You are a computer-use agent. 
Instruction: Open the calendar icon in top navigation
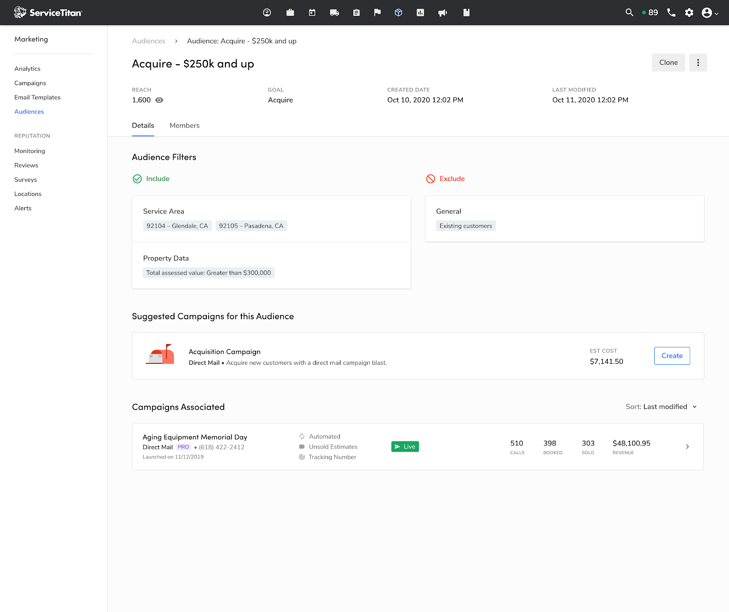pyautogui.click(x=312, y=12)
